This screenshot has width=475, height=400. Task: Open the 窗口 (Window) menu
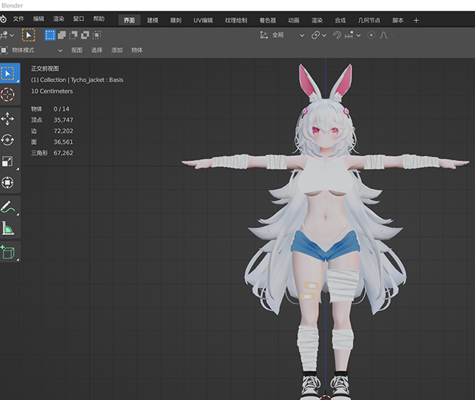click(x=78, y=19)
